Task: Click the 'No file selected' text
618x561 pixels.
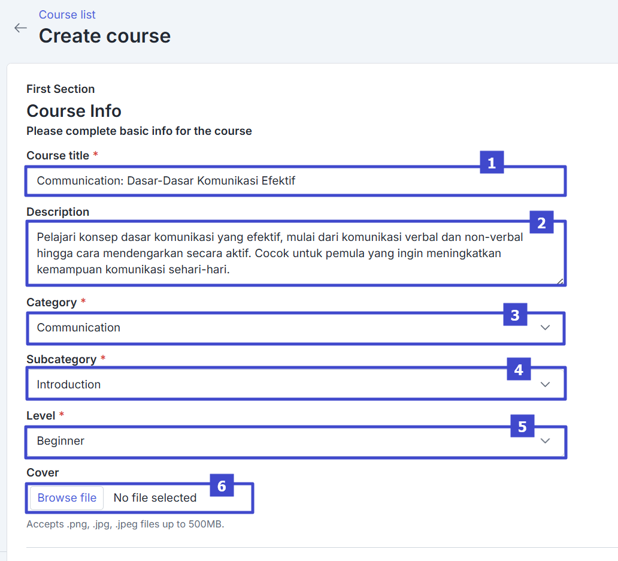Action: [x=155, y=498]
